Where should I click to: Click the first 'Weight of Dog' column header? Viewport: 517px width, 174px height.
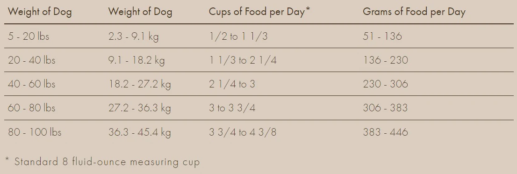[40, 12]
